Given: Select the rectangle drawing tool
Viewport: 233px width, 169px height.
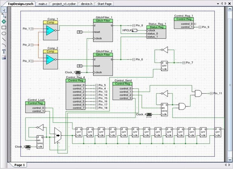Looking at the screenshot, I should (4, 28).
